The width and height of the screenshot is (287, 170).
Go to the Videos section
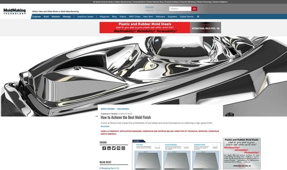point(122,17)
